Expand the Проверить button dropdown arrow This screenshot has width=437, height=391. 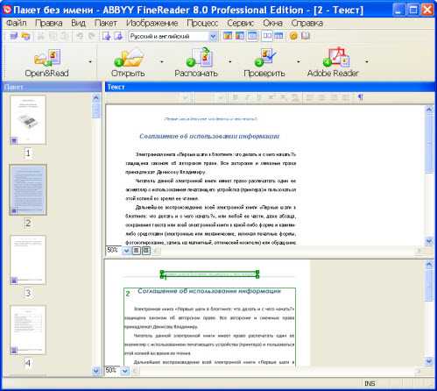pos(298,61)
